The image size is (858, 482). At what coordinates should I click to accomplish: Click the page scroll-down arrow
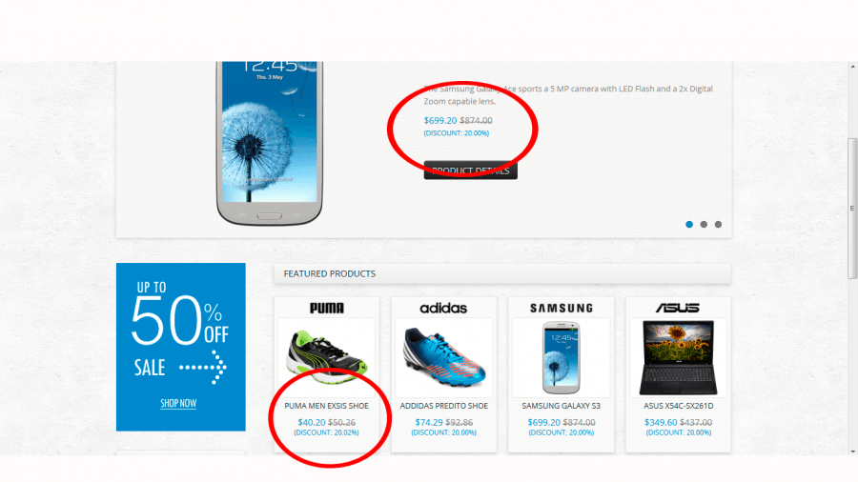click(852, 452)
